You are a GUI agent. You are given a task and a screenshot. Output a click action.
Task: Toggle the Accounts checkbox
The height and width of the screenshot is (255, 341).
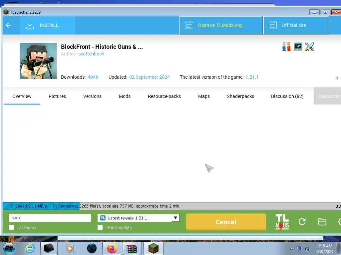click(12, 227)
